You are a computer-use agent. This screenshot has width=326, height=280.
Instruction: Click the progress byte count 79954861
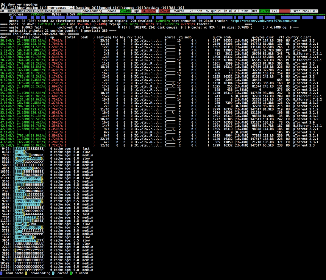(38, 14)
